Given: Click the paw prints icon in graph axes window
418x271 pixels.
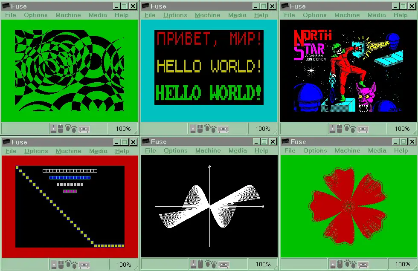Looking at the screenshot, I should [211, 264].
